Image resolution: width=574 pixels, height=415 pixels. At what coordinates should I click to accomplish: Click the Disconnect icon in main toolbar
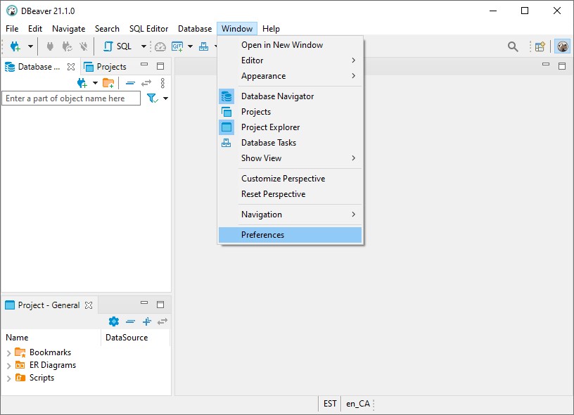84,46
